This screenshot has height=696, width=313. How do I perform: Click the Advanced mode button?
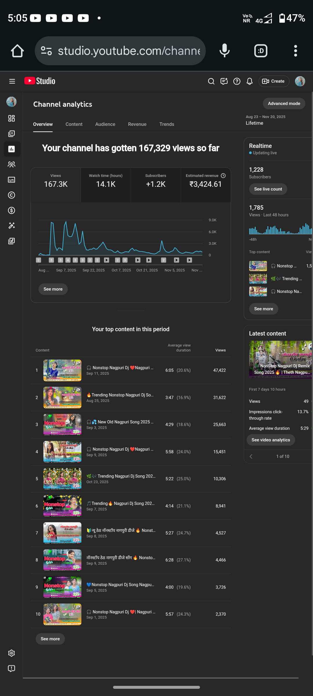pyautogui.click(x=284, y=104)
